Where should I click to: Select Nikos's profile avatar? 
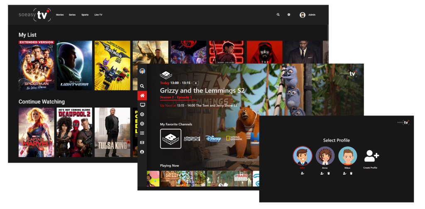click(348, 156)
